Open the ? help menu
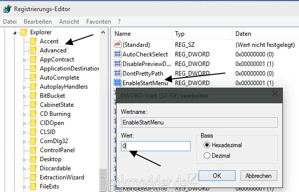299x192 pixels. tap(119, 22)
